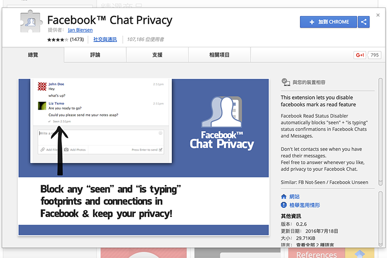
Task: Switch to the 評論 tab
Action: click(x=95, y=55)
